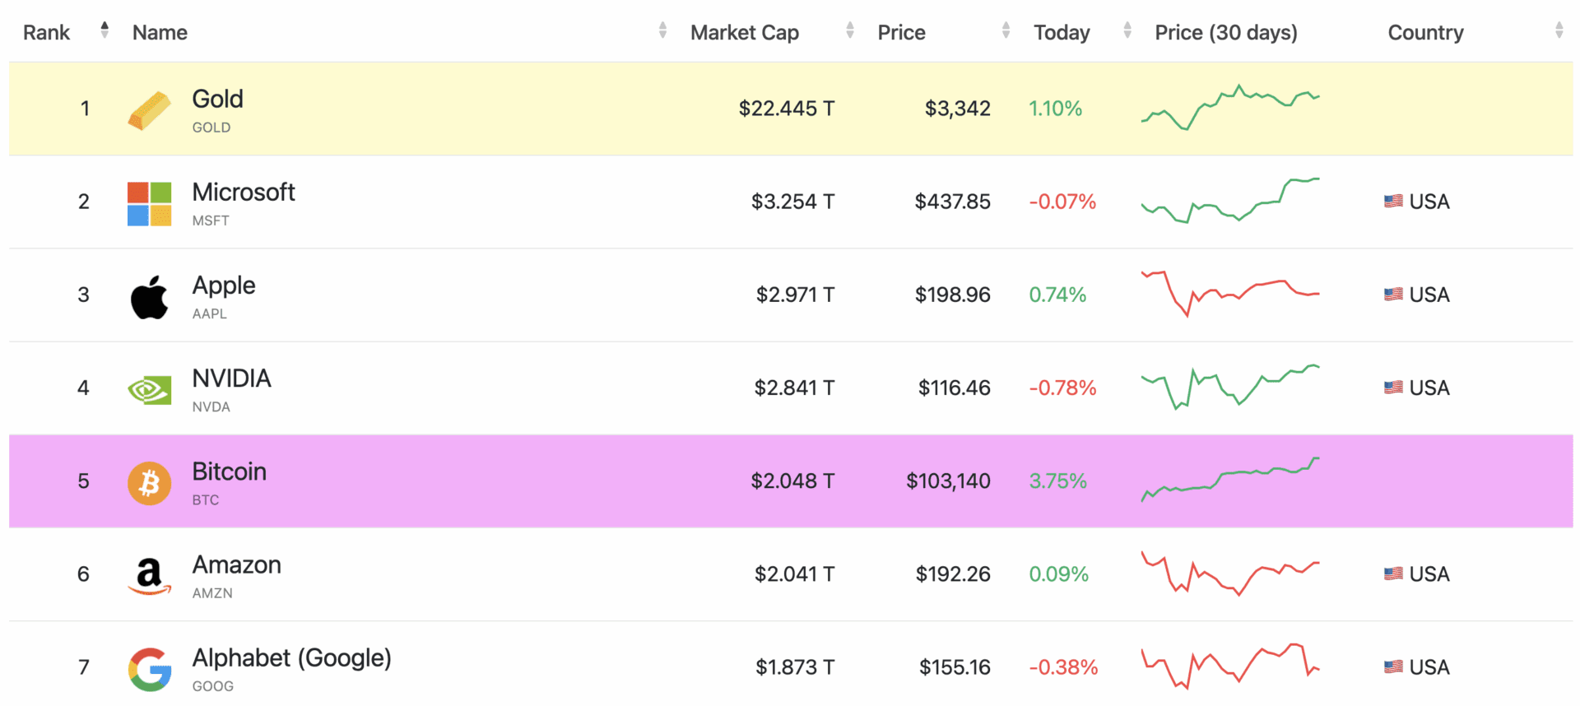Sort by Today change using sort arrows
The height and width of the screenshot is (706, 1580).
(1127, 30)
